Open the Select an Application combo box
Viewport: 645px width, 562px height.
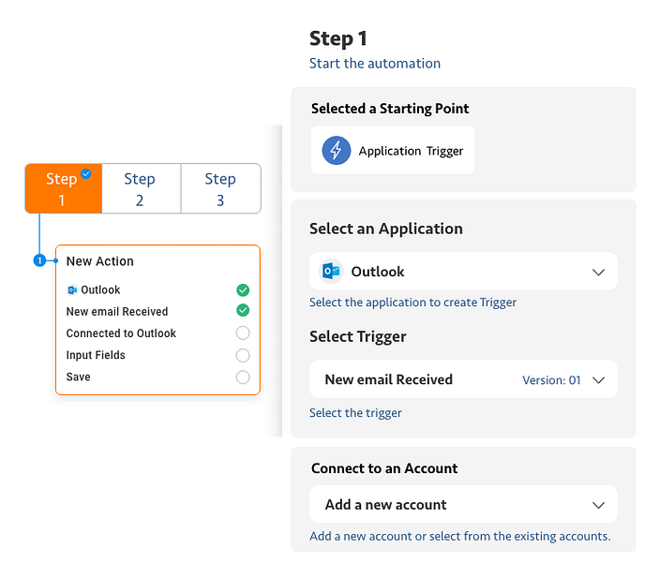point(463,272)
